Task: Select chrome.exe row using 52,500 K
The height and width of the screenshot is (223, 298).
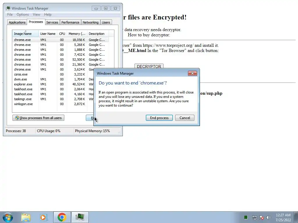Action: point(61,60)
